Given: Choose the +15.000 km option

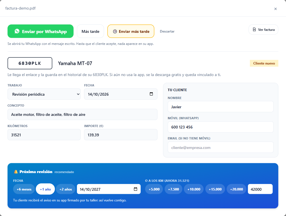Looking at the screenshot, I should [215, 189].
